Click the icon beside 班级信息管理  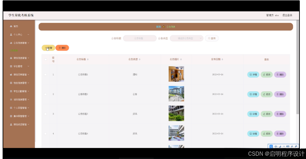(11, 58)
